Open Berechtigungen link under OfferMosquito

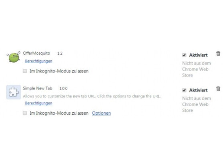tap(38, 61)
